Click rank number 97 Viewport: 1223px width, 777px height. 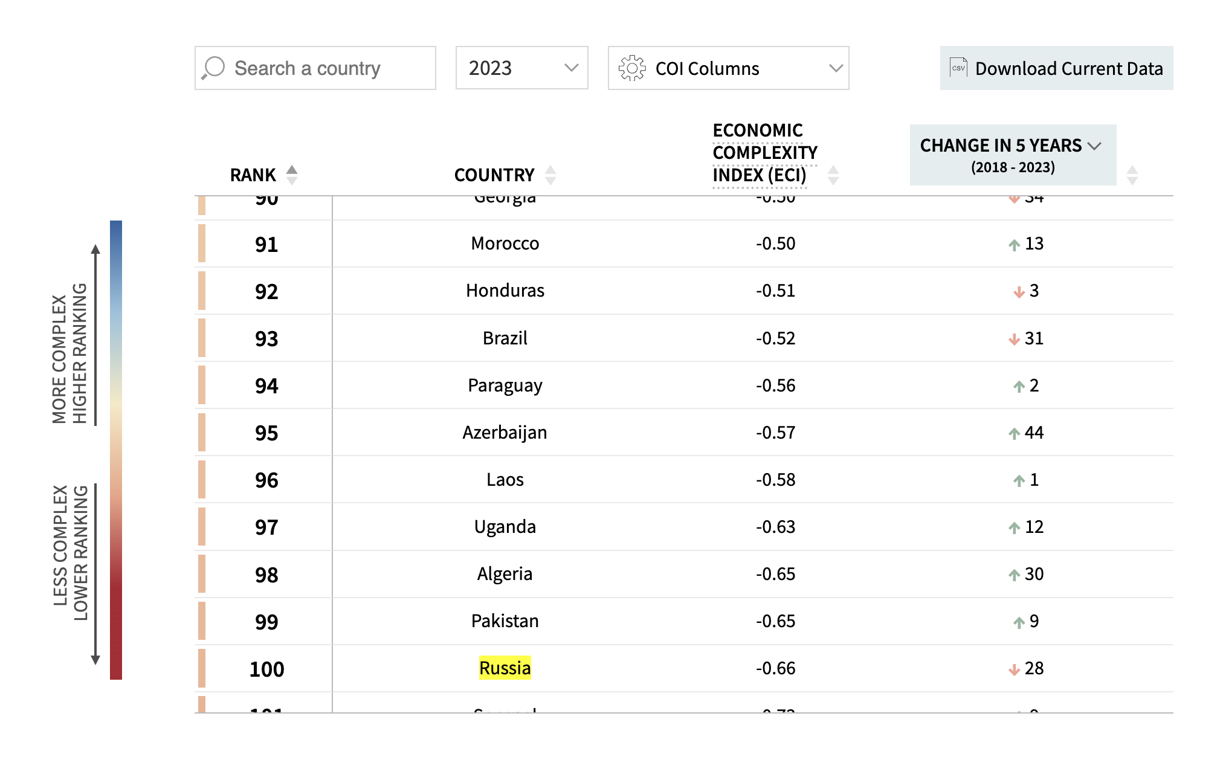tap(266, 527)
